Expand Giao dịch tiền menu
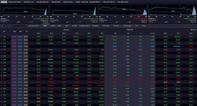The width and height of the screenshot is (197, 106). point(57,2)
